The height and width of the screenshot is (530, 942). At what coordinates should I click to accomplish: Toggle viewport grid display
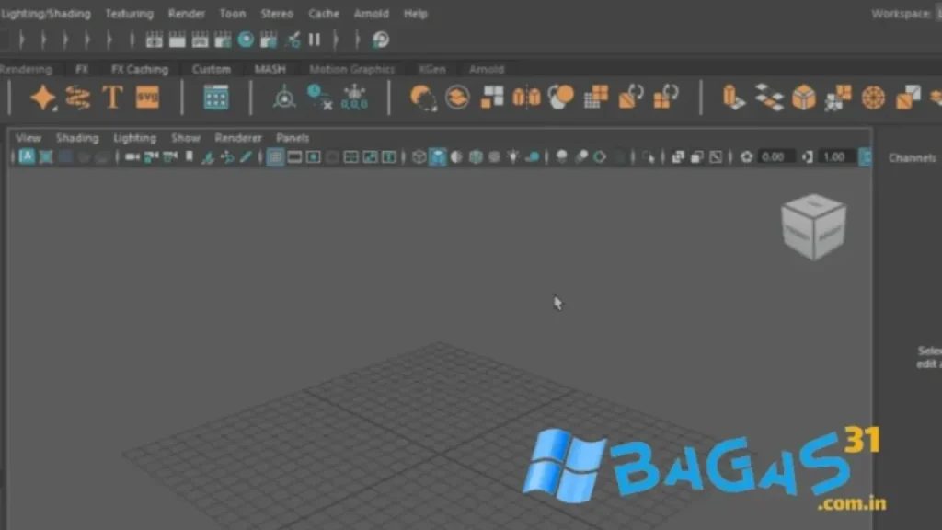pos(275,156)
